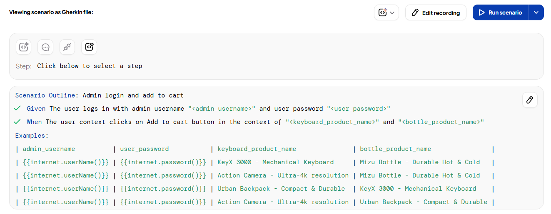Click the AI code sparkle icon
The width and height of the screenshot is (551, 214).
24,47
